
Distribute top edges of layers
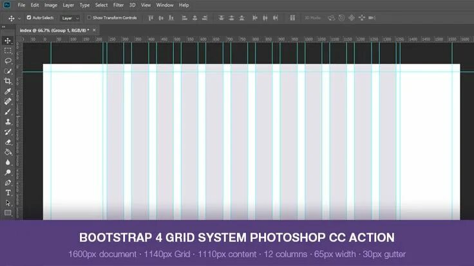tap(222, 18)
